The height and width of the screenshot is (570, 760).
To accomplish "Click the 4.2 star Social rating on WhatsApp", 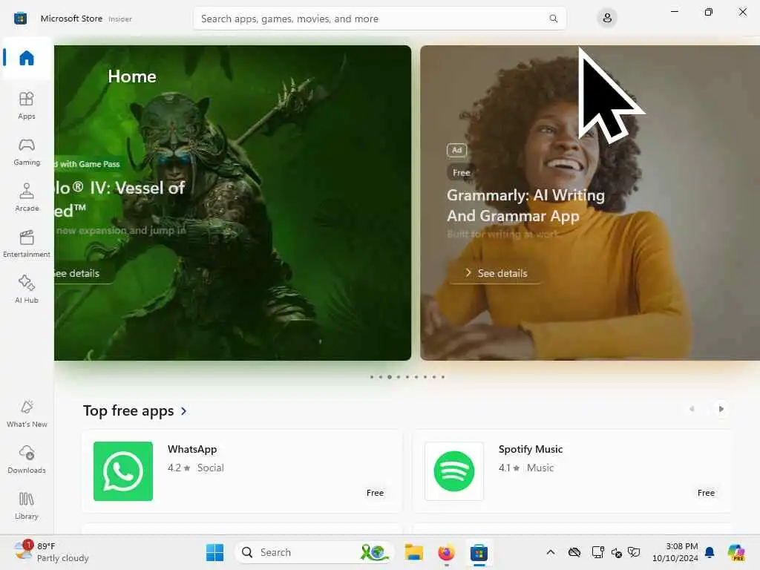I will click(x=196, y=468).
